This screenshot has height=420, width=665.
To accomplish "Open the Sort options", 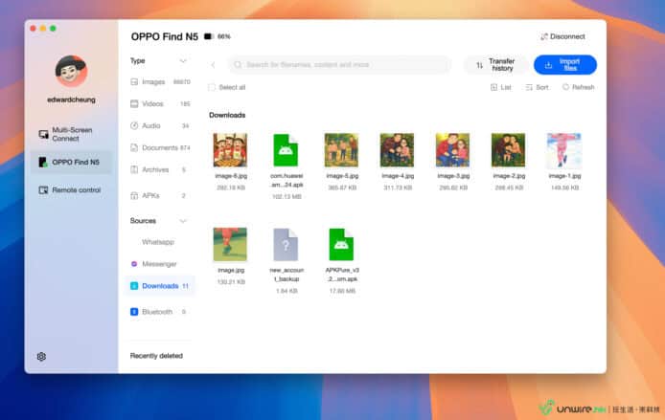I will tap(537, 87).
